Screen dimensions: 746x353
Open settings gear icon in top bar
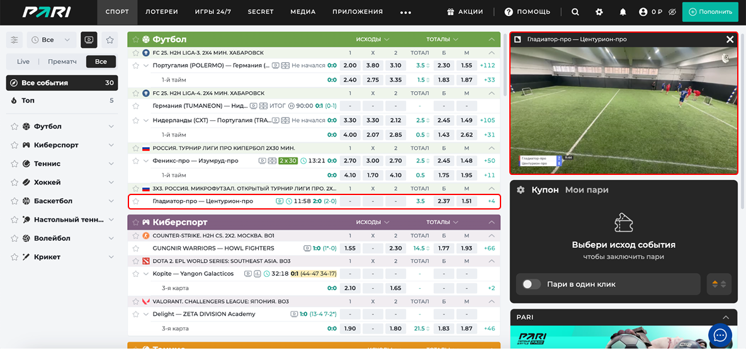(x=599, y=12)
